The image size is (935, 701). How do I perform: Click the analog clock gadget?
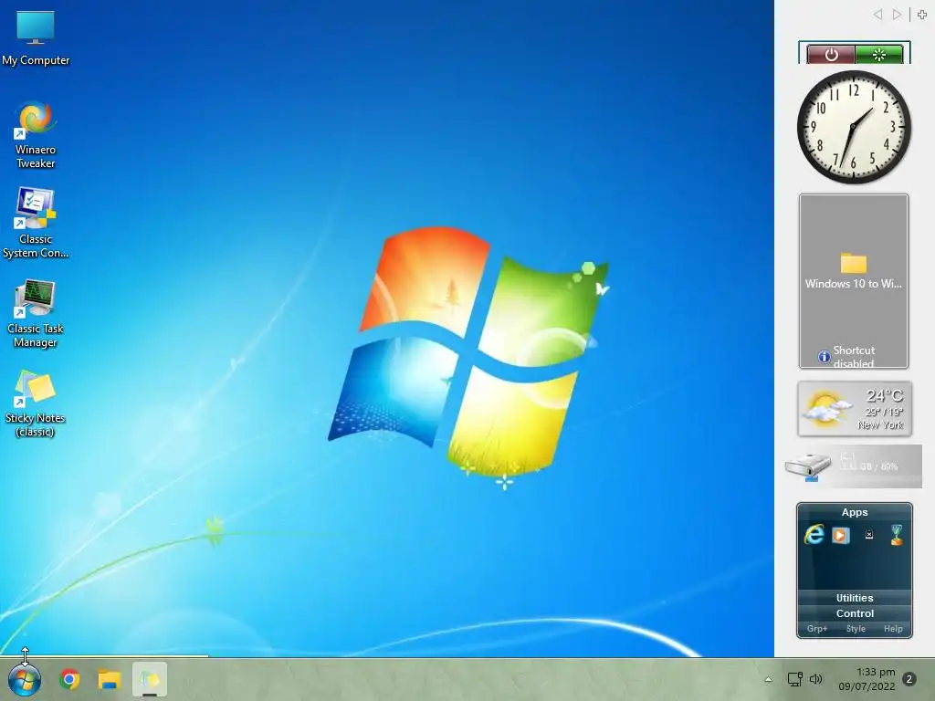coord(854,127)
